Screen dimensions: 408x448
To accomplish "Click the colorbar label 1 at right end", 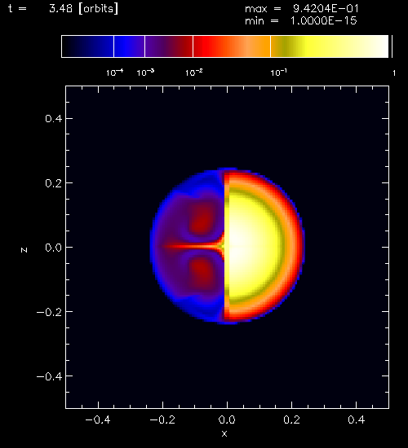I will point(394,73).
